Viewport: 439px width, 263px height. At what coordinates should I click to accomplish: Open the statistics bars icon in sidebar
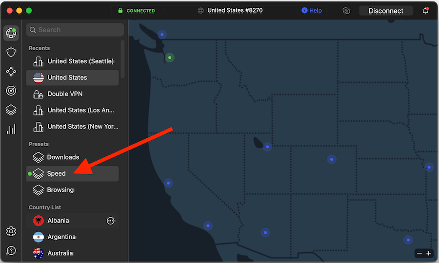coord(11,129)
